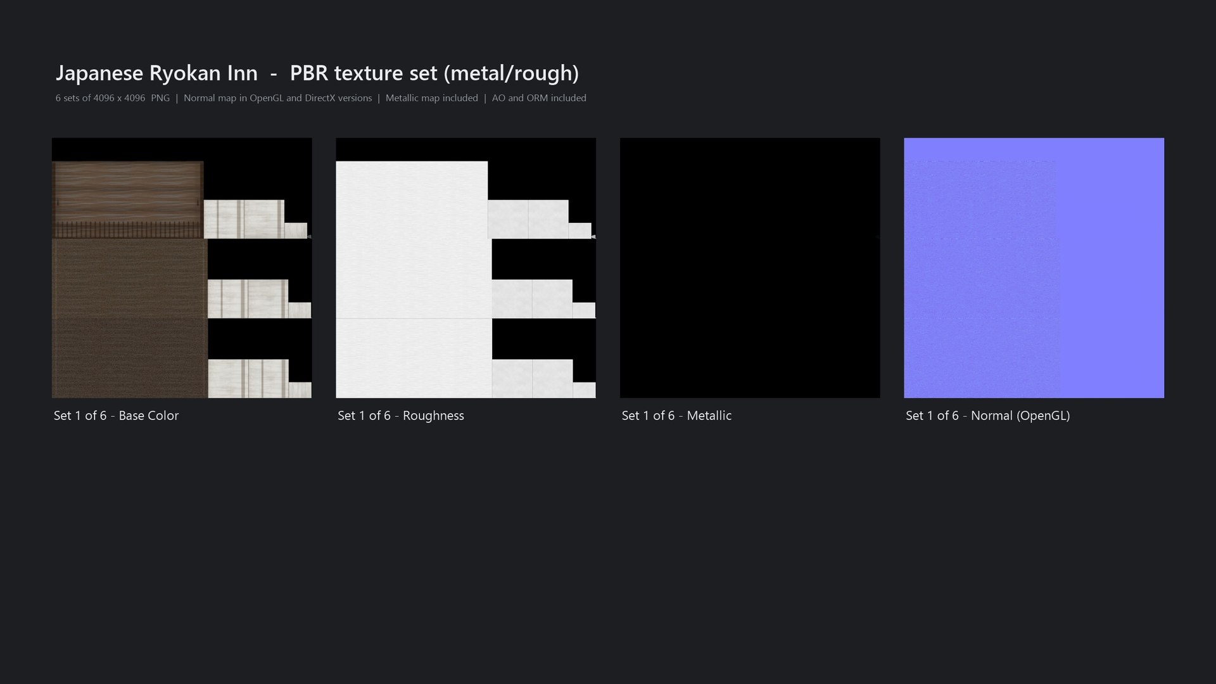This screenshot has width=1216, height=684.
Task: Click 'Metallic map included' text
Action: 432,98
